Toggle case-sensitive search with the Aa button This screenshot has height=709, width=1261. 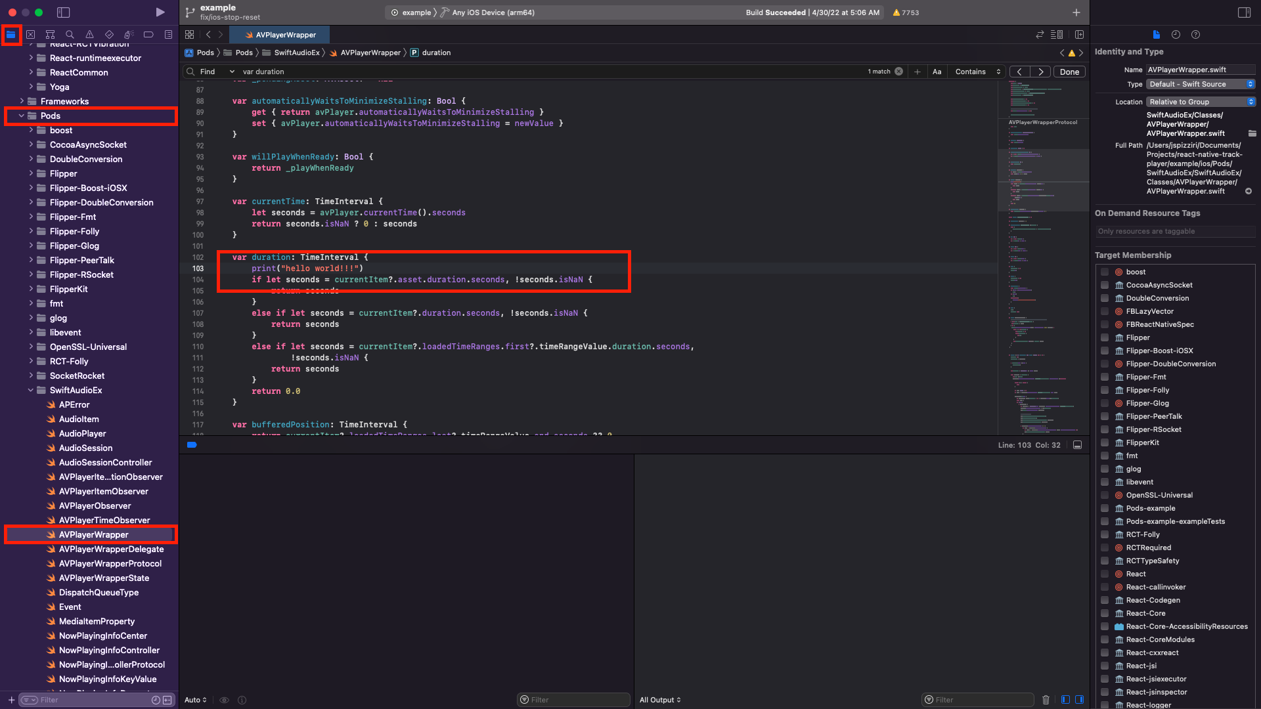point(937,72)
